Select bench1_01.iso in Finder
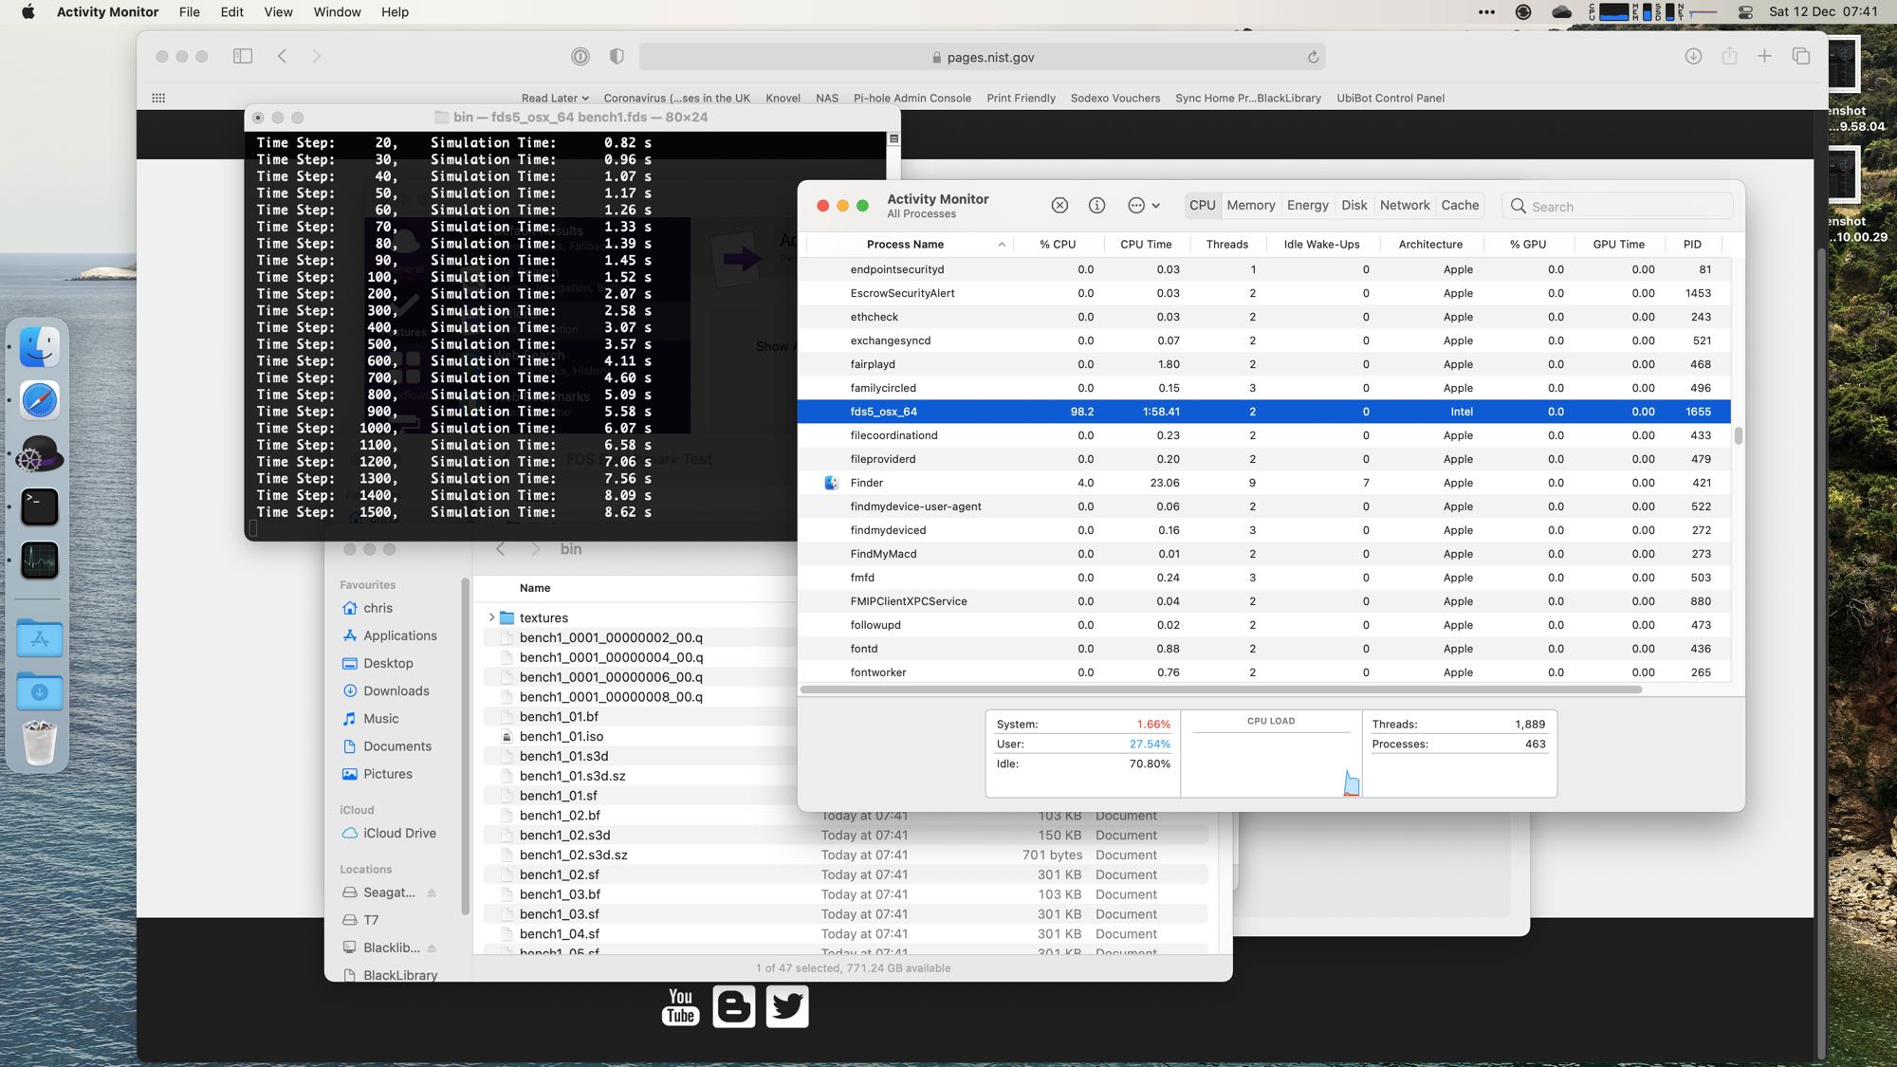This screenshot has height=1067, width=1897. (561, 736)
